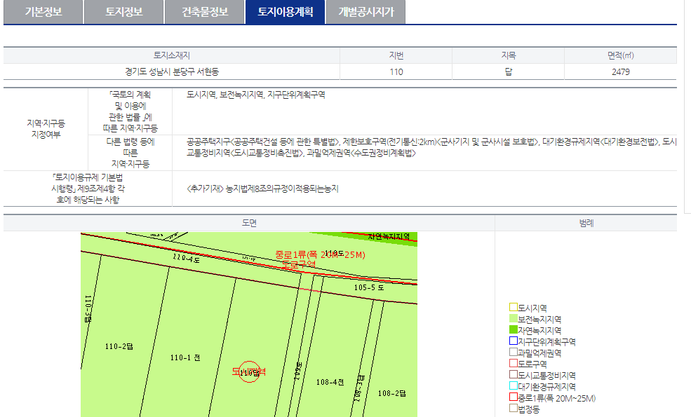The image size is (691, 417).
Task: Click parcel 108-4전 on the map
Action: click(330, 382)
